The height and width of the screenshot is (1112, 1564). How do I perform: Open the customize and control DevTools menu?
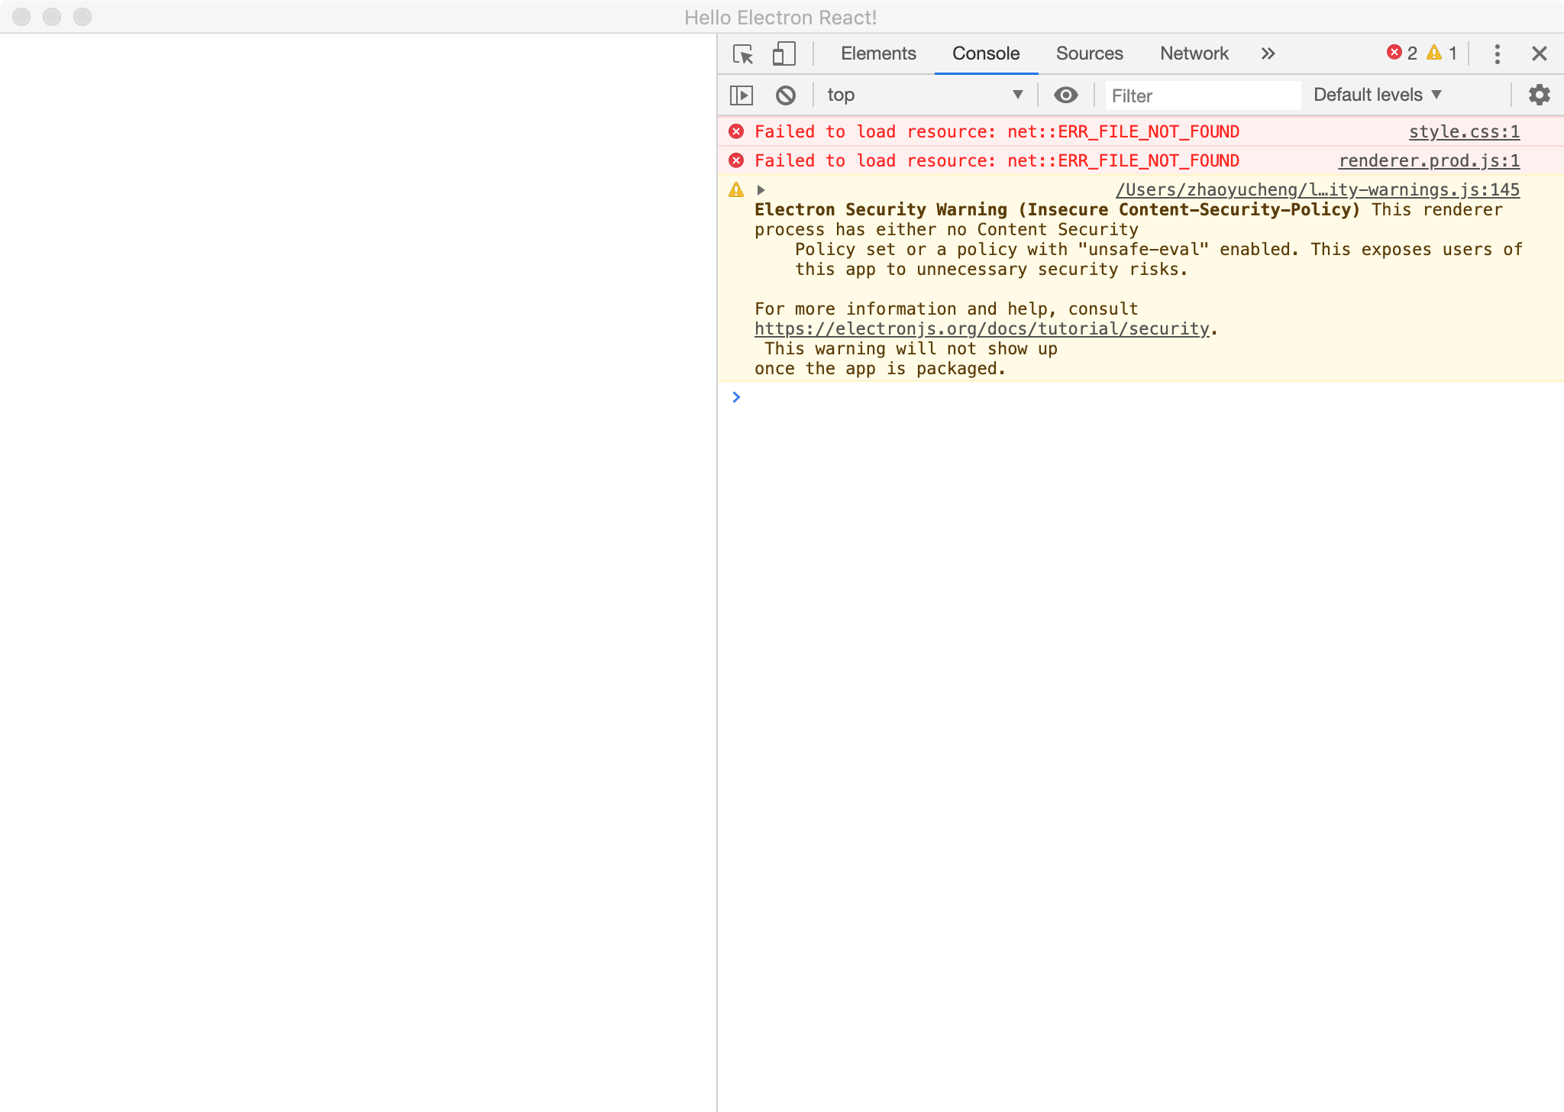pos(1496,53)
